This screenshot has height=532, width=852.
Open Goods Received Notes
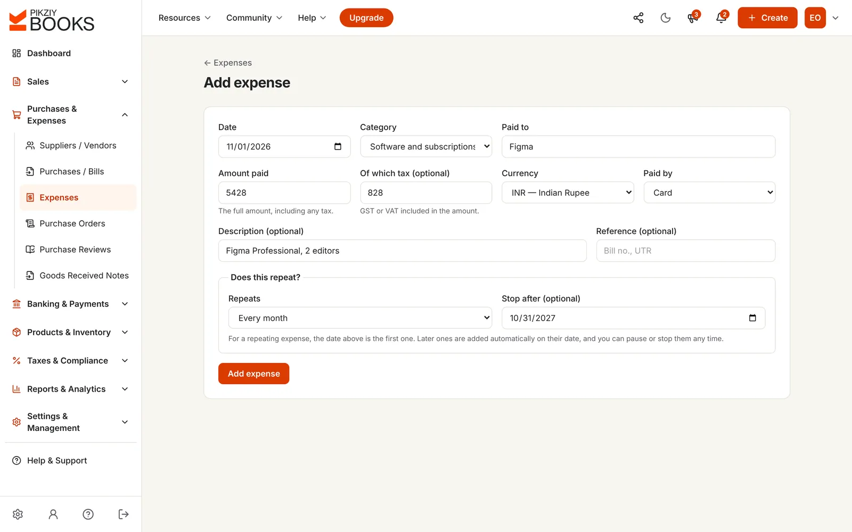[x=78, y=276]
